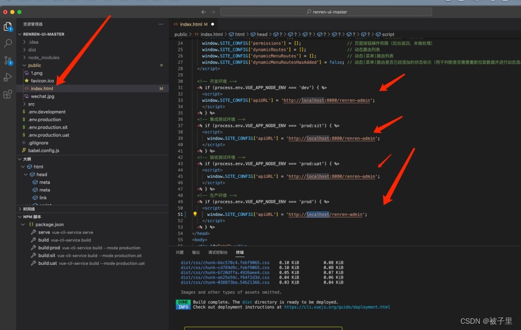Run the build:uat npm script

click(47, 263)
